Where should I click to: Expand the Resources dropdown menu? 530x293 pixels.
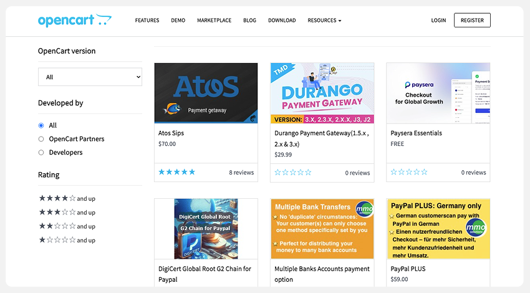[x=324, y=21]
